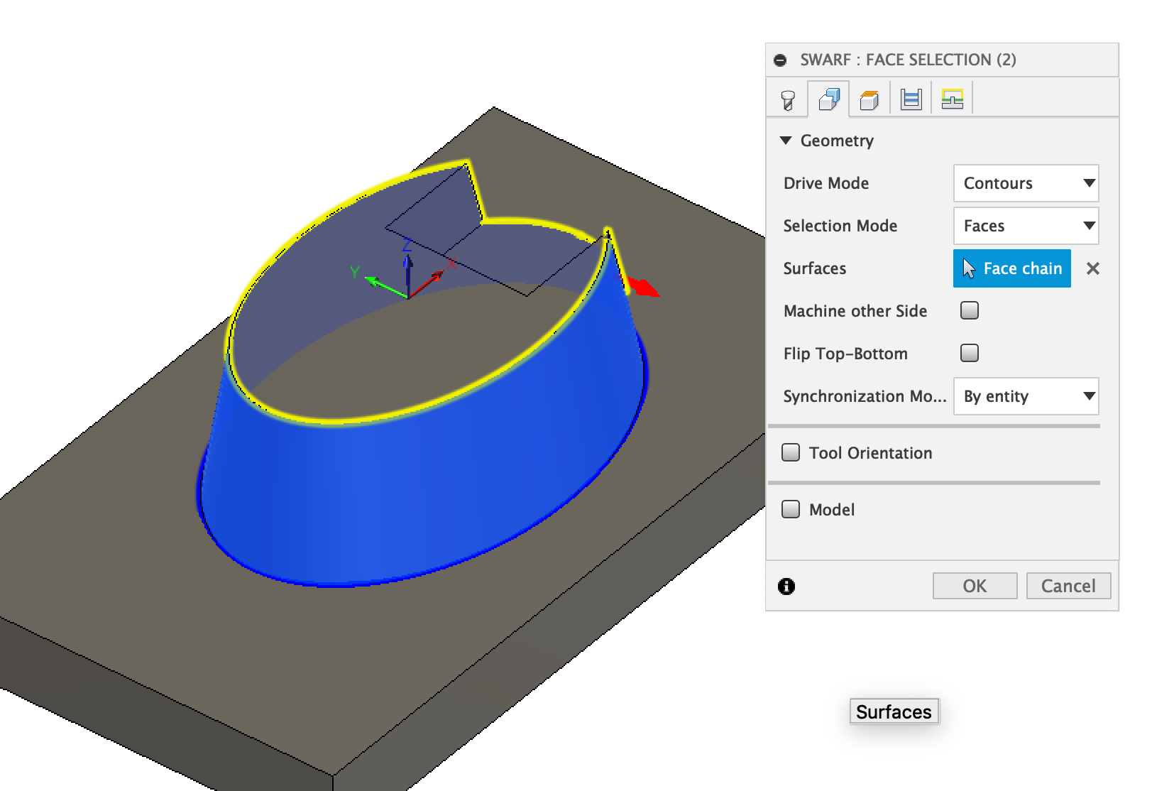The image size is (1174, 791).
Task: Switch to the Passes tab
Action: click(x=910, y=98)
